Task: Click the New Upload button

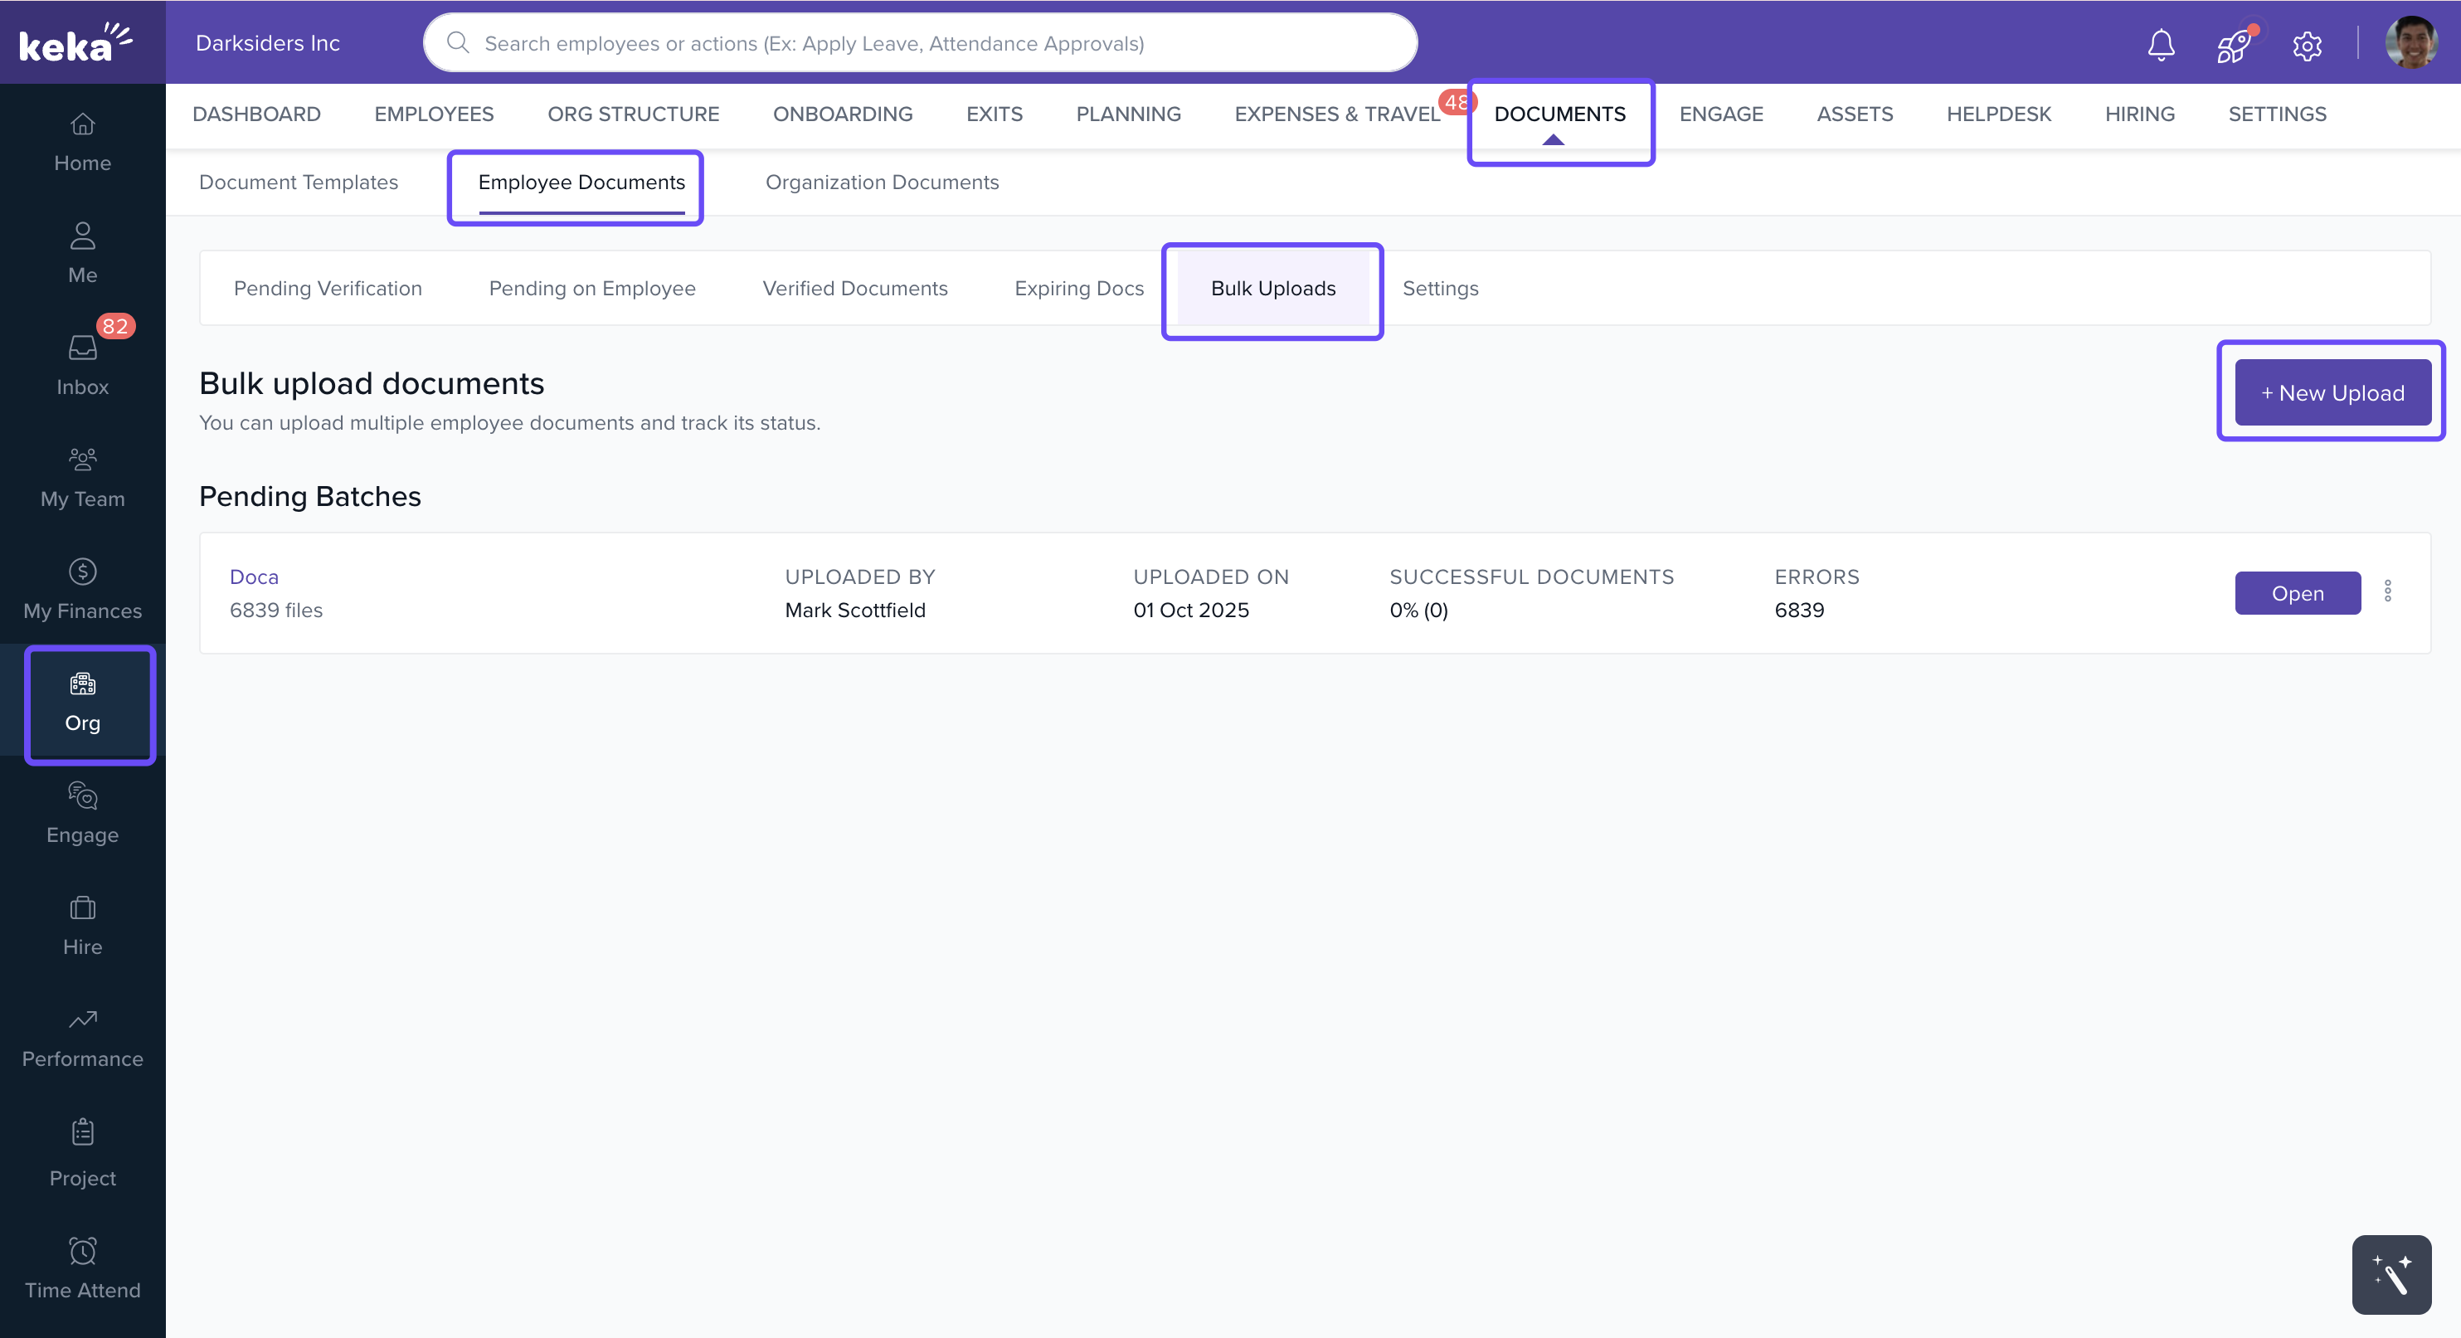Action: 2331,392
